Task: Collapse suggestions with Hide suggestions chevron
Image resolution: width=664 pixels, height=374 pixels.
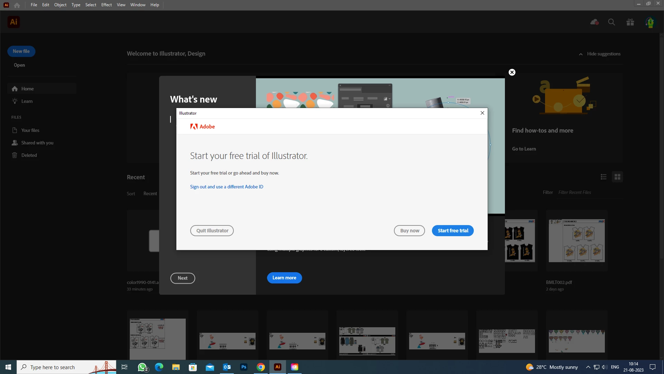Action: click(581, 54)
